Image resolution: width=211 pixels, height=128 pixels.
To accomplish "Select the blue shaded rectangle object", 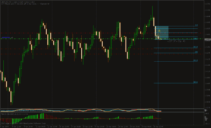I will pos(162,33).
